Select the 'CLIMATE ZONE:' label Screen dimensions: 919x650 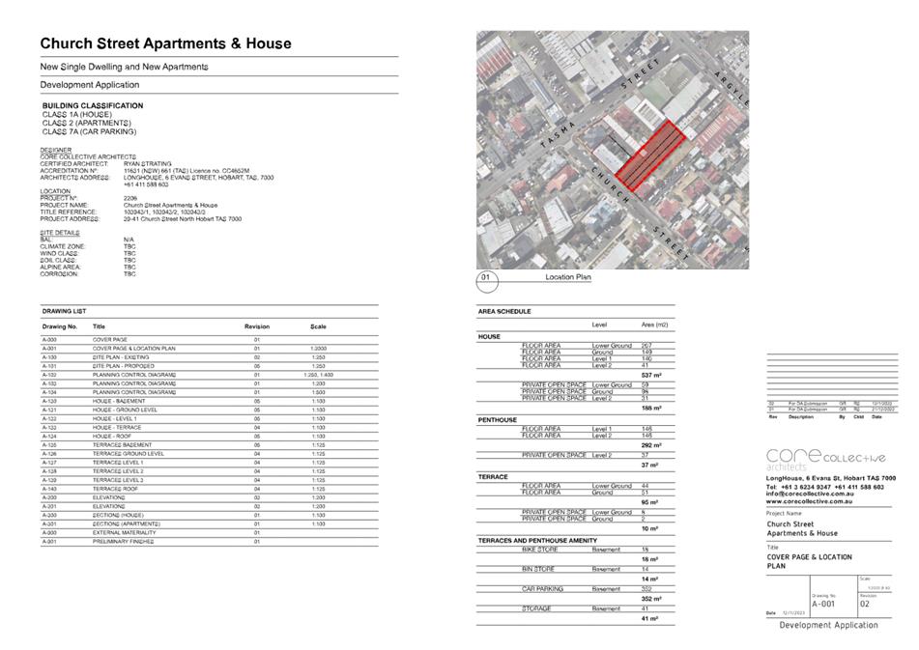[63, 246]
